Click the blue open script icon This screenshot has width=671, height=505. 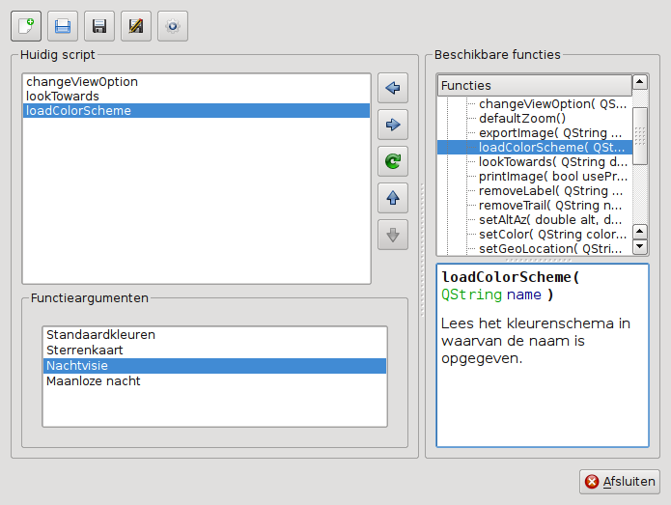(x=63, y=26)
